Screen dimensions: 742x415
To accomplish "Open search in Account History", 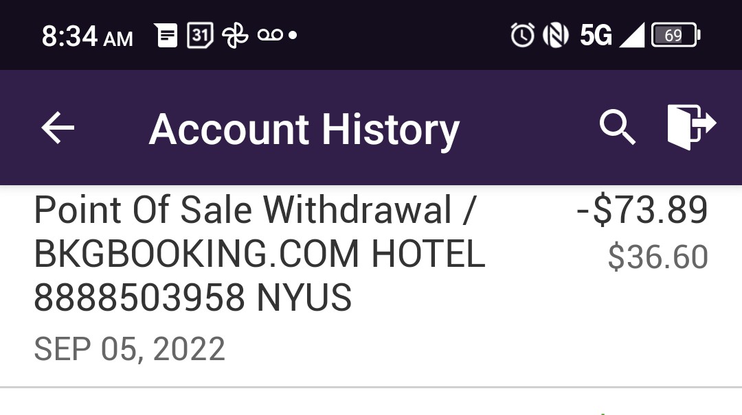I will (617, 128).
